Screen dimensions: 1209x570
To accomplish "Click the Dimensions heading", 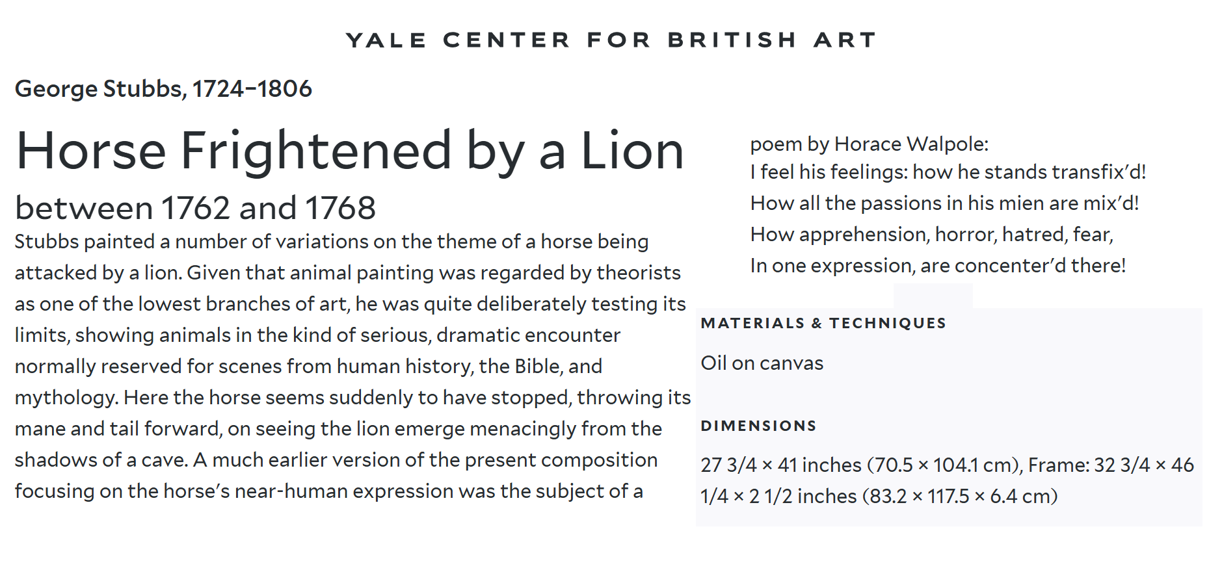I will (758, 426).
